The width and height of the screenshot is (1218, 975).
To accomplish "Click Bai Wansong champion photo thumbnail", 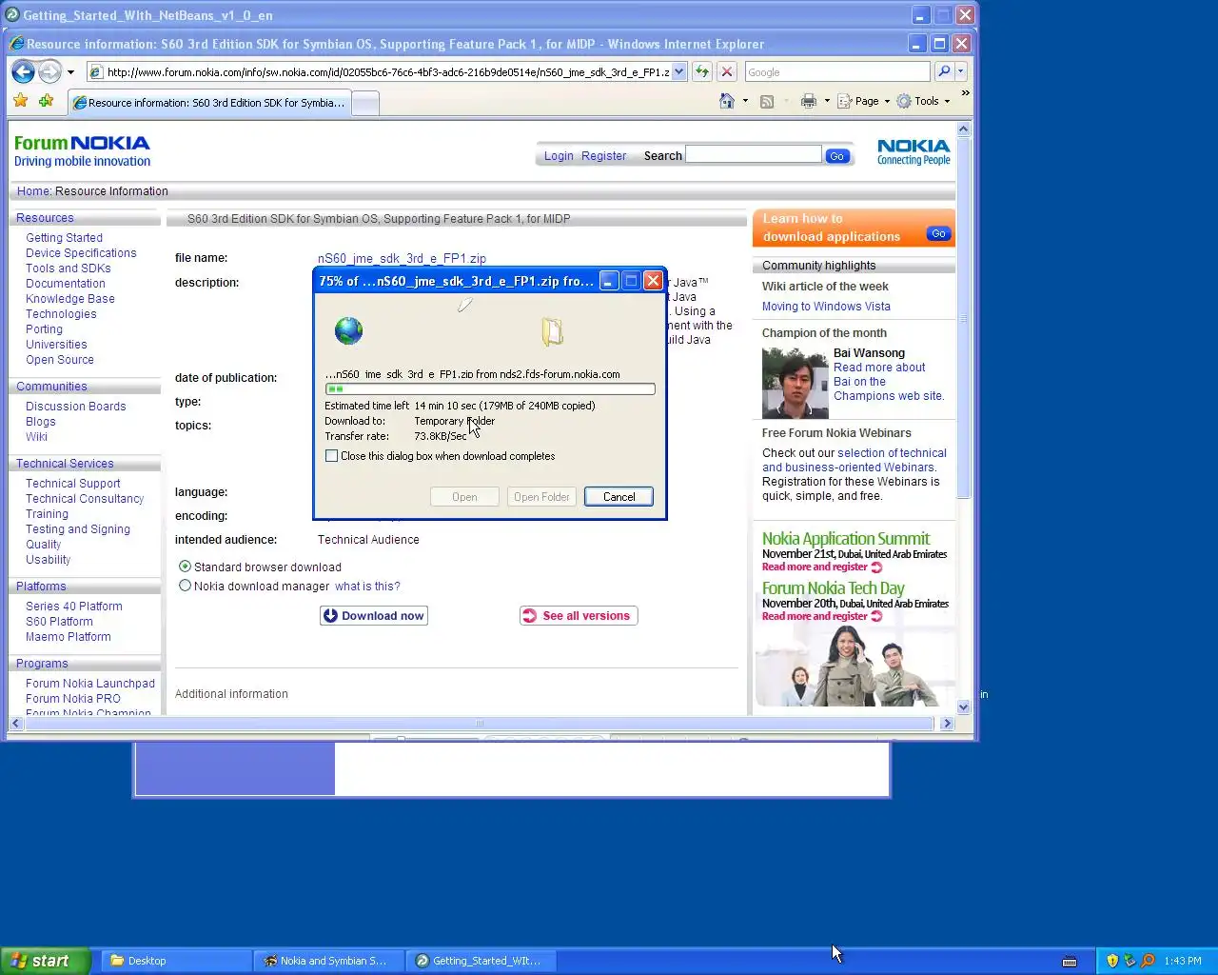I will coord(795,383).
